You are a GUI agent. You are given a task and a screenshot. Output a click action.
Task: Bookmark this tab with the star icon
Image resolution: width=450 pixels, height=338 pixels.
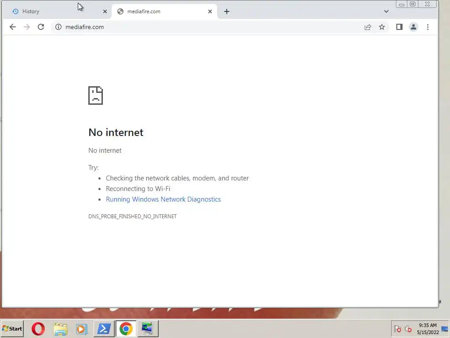pos(382,27)
